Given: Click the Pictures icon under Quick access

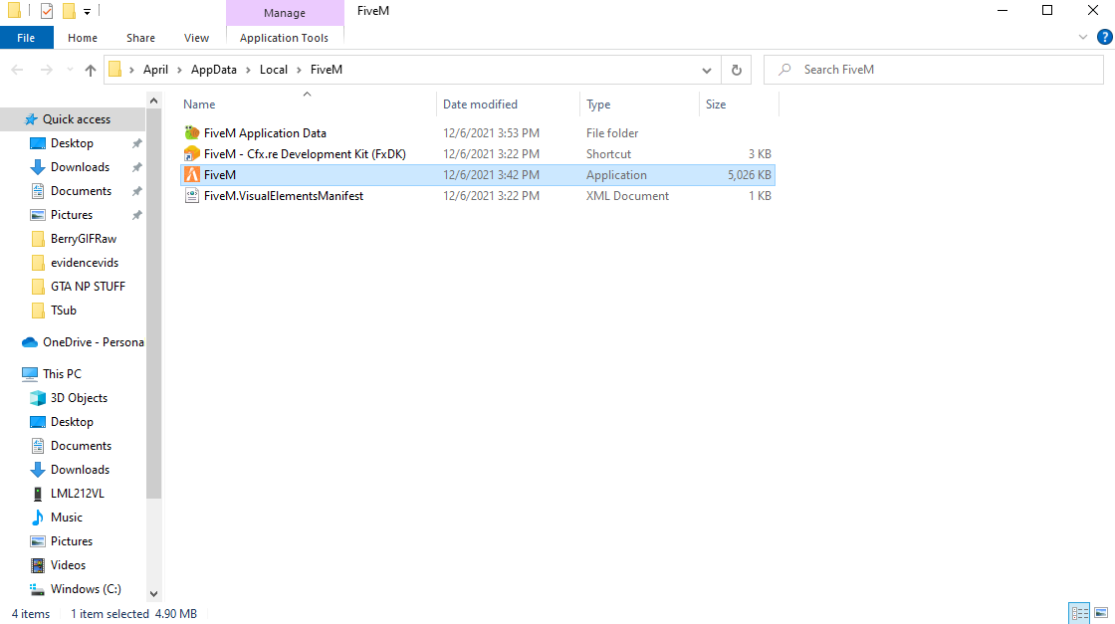Looking at the screenshot, I should tap(38, 215).
